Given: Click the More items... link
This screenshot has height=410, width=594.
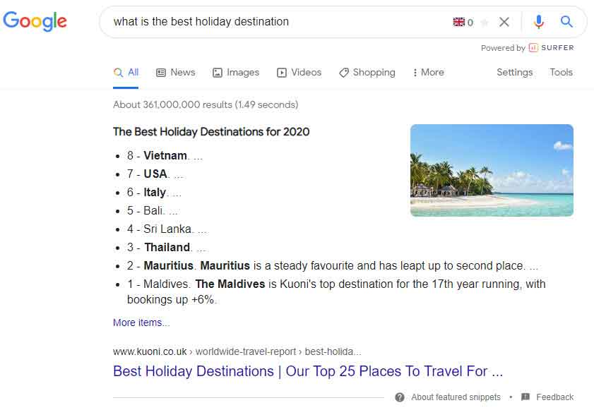Looking at the screenshot, I should (x=141, y=322).
